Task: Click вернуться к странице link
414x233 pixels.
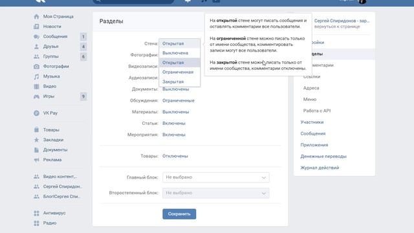Action: pyautogui.click(x=337, y=27)
